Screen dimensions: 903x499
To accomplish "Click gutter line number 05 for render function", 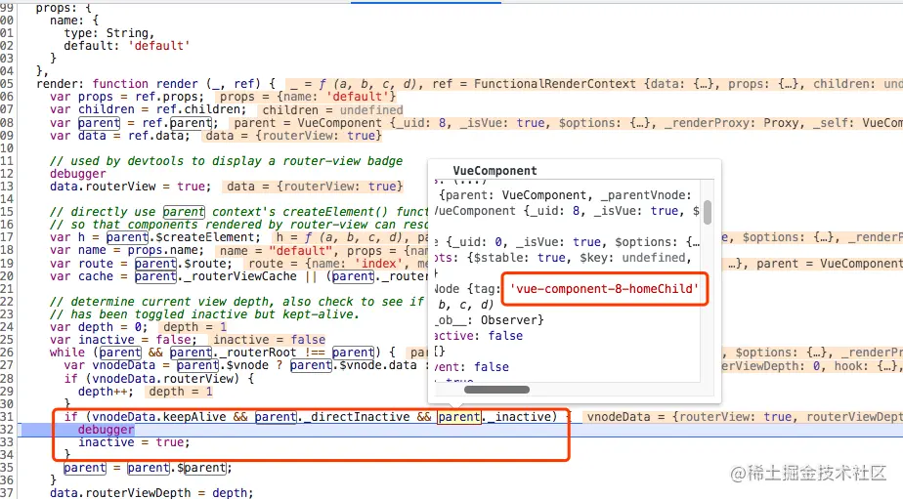I will pyautogui.click(x=7, y=84).
